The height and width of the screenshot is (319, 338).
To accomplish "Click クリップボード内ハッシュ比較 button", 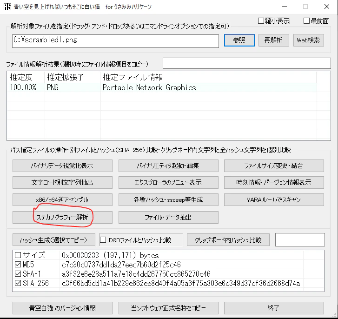I will [228, 239].
